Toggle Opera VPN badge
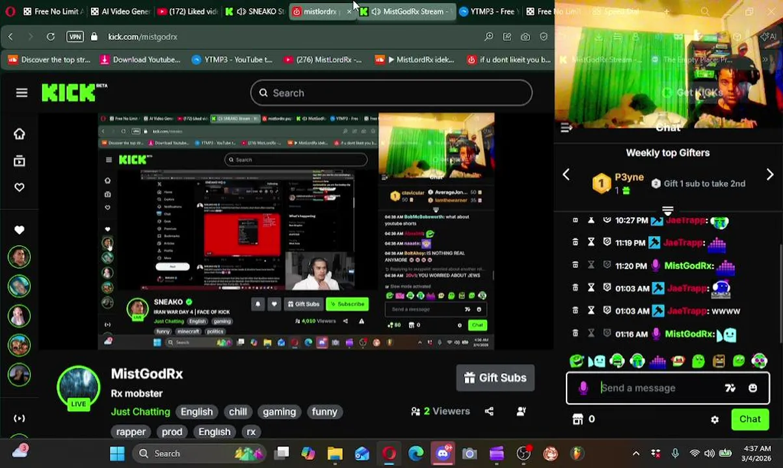 click(x=75, y=37)
